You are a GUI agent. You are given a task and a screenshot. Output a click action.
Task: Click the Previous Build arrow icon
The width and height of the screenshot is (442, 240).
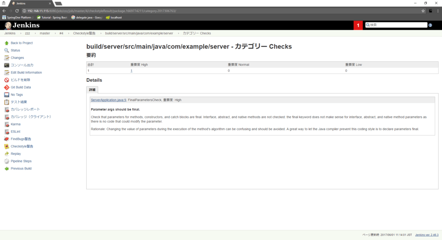click(6, 169)
